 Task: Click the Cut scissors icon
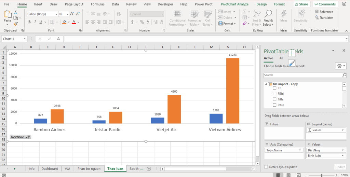16,12
